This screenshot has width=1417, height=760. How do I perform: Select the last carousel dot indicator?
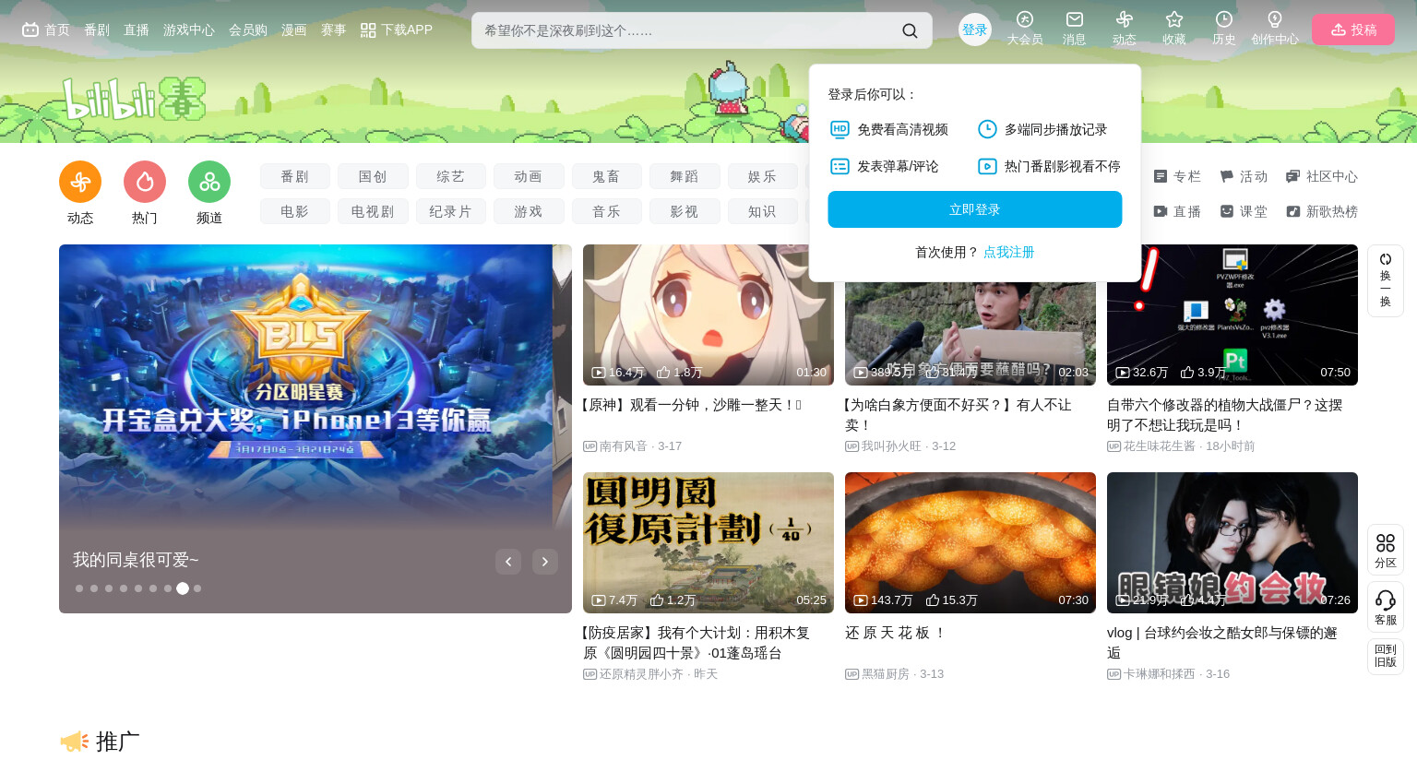point(197,588)
